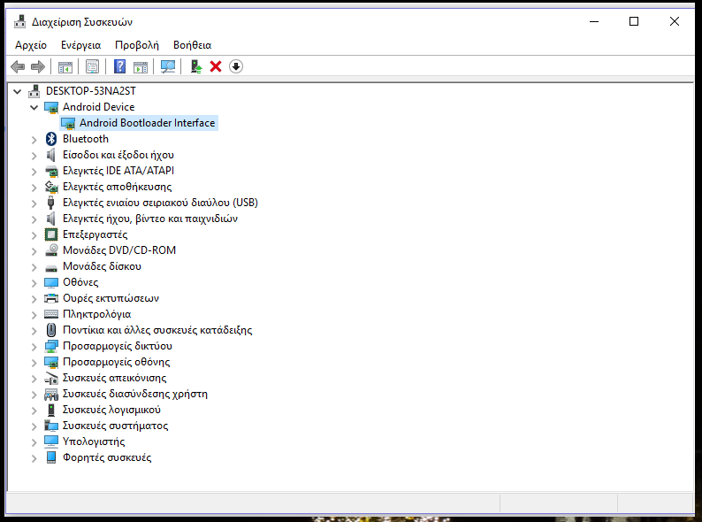Image resolution: width=702 pixels, height=522 pixels.
Task: Click the red X Uninstall device icon
Action: click(216, 66)
